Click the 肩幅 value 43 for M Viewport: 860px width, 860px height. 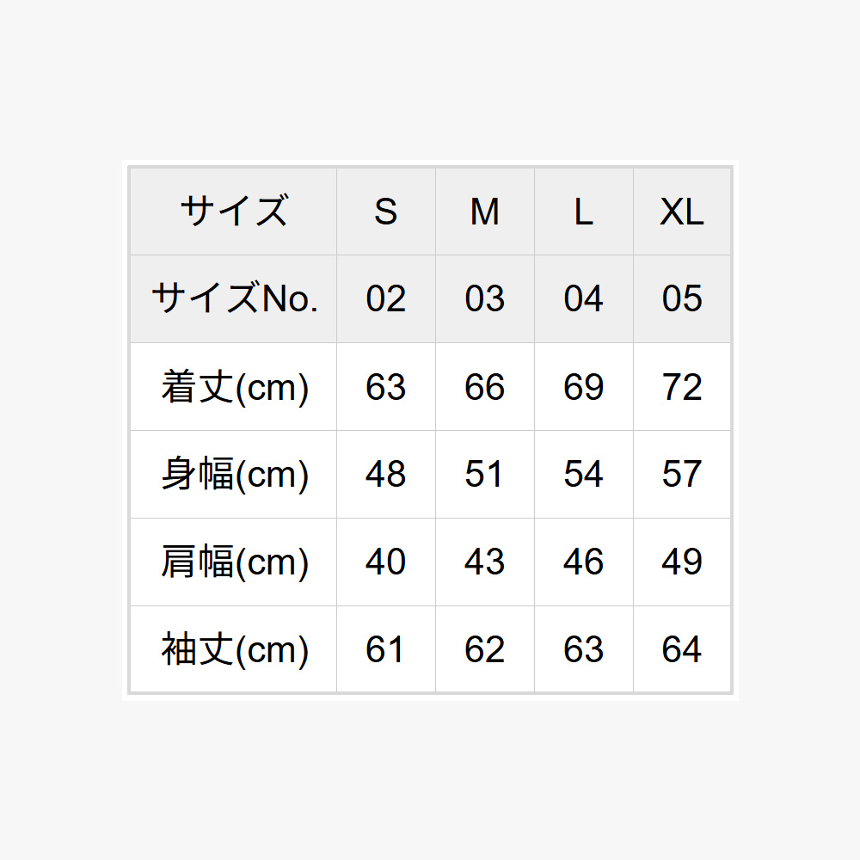pos(485,562)
